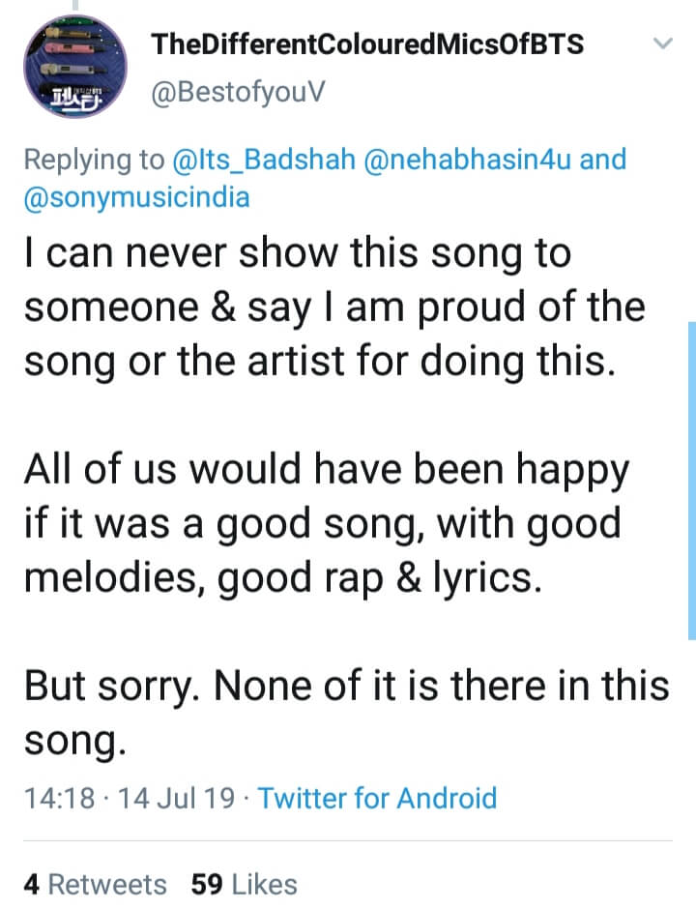Click the "Twitter for Android" source link

(377, 798)
